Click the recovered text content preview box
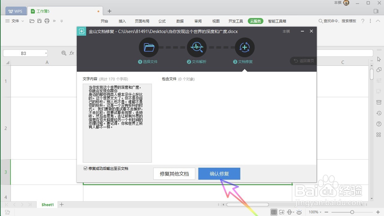 tap(117, 123)
